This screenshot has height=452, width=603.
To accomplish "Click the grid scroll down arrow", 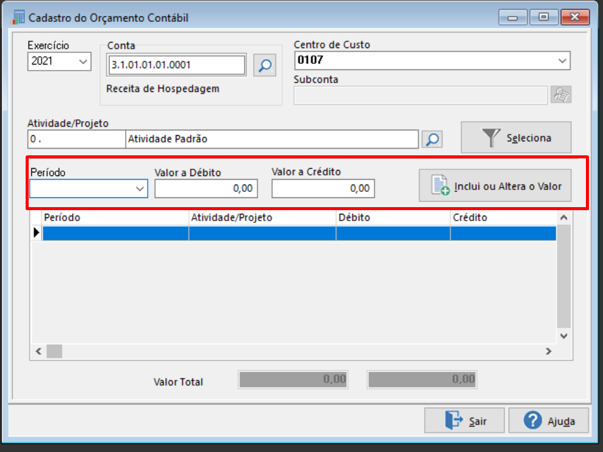I will click(x=564, y=336).
